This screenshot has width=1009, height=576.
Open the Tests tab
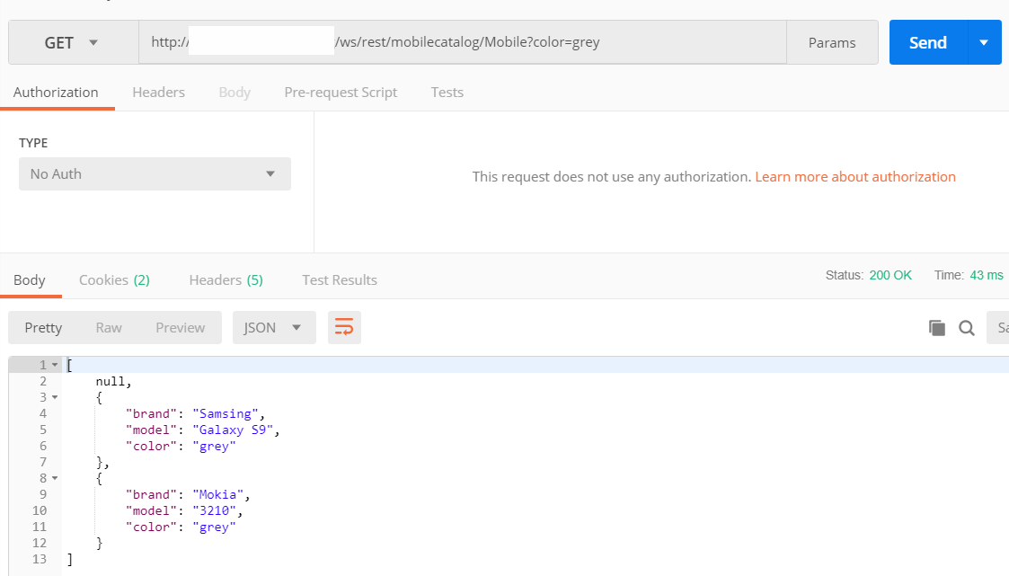tap(447, 93)
